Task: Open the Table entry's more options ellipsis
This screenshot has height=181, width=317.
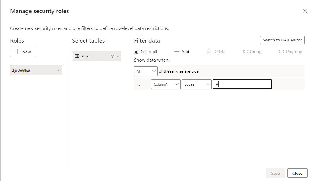Action: pos(117,56)
